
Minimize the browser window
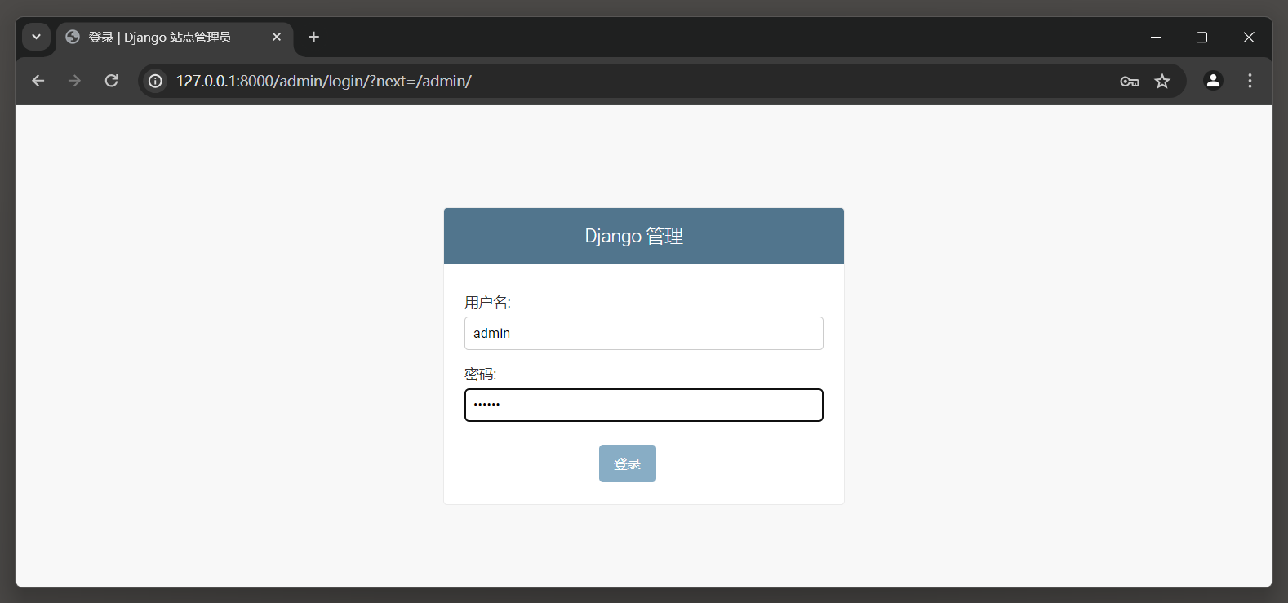(1156, 37)
